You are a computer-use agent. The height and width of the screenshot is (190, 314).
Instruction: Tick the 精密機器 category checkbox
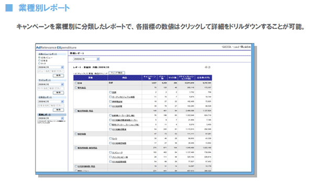pyautogui.click(x=76, y=134)
